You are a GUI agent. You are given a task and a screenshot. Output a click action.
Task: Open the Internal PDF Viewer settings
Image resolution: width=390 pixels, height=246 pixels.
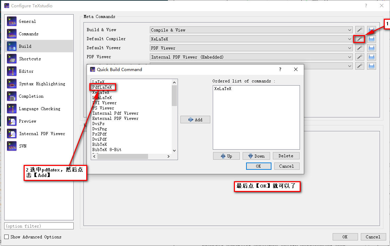click(41, 133)
